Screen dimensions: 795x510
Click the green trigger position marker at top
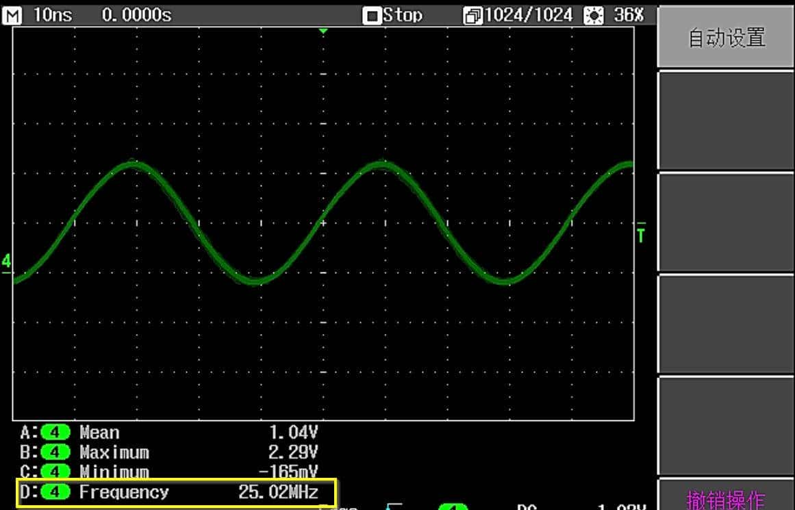click(324, 31)
